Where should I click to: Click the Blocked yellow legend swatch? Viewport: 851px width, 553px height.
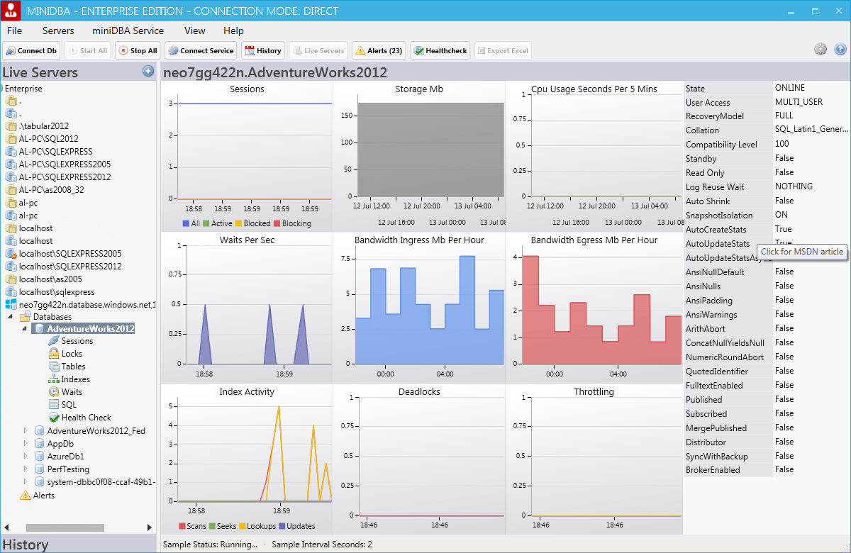(x=238, y=223)
